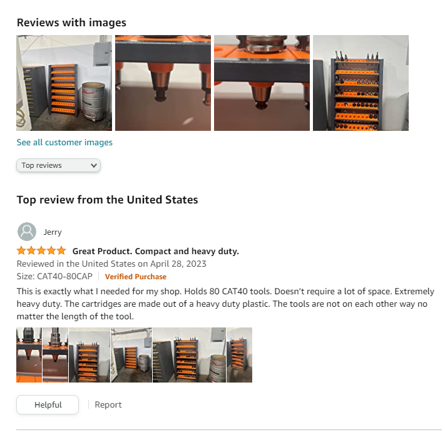The image size is (445, 432).
Task: Open the Top reviews sort dropdown
Action: (58, 165)
